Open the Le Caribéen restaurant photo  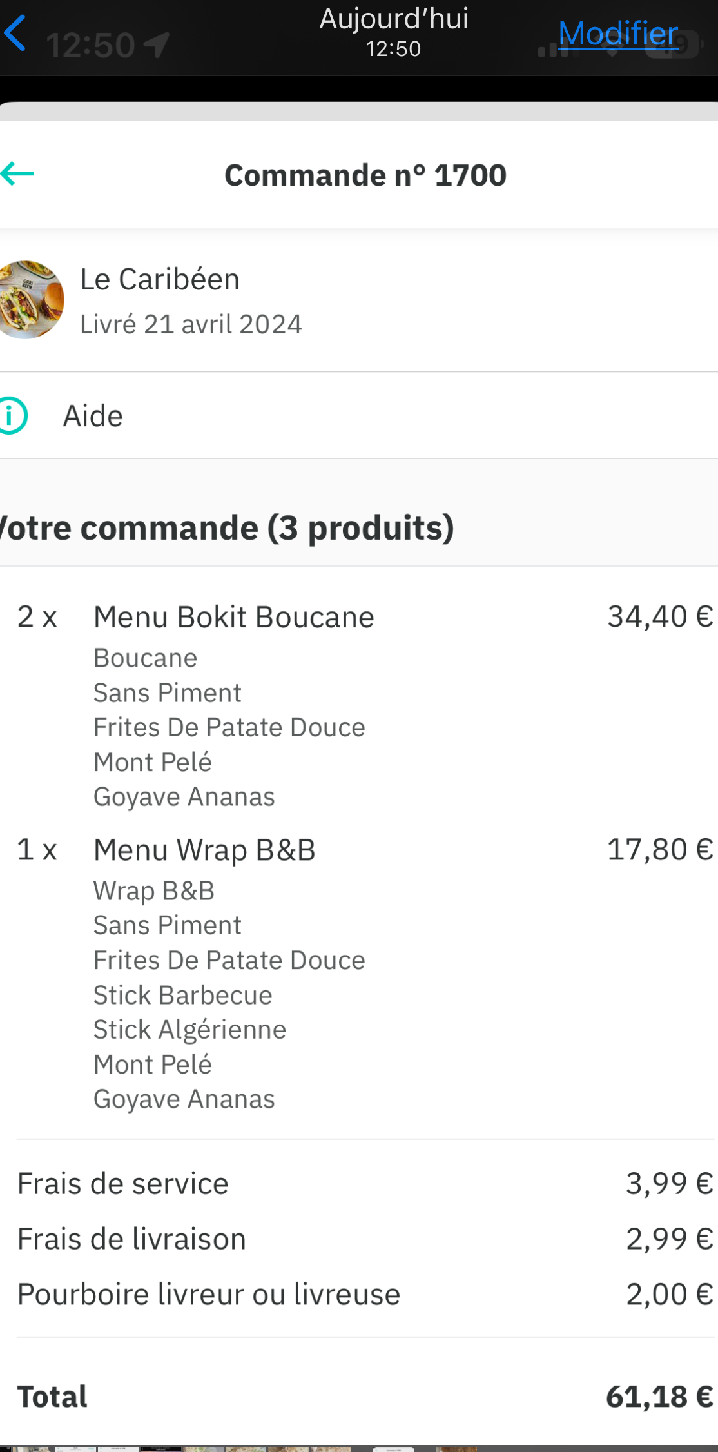[x=30, y=300]
